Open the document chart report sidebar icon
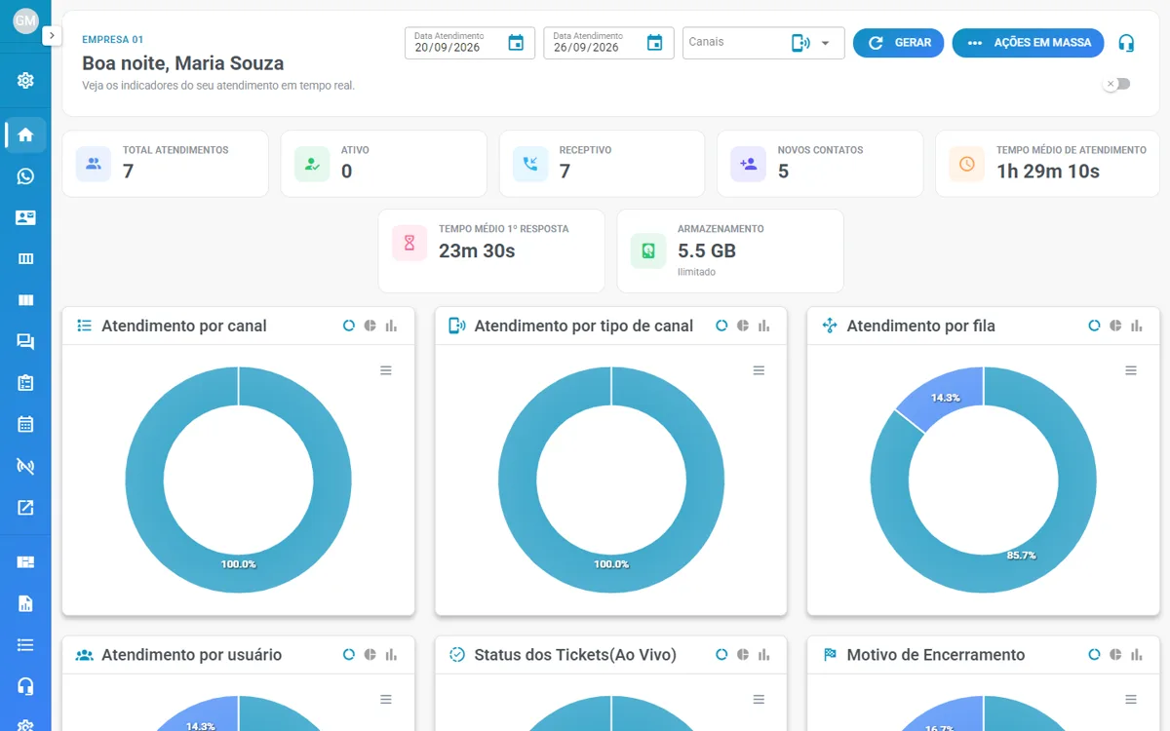The height and width of the screenshot is (731, 1170). (25, 603)
